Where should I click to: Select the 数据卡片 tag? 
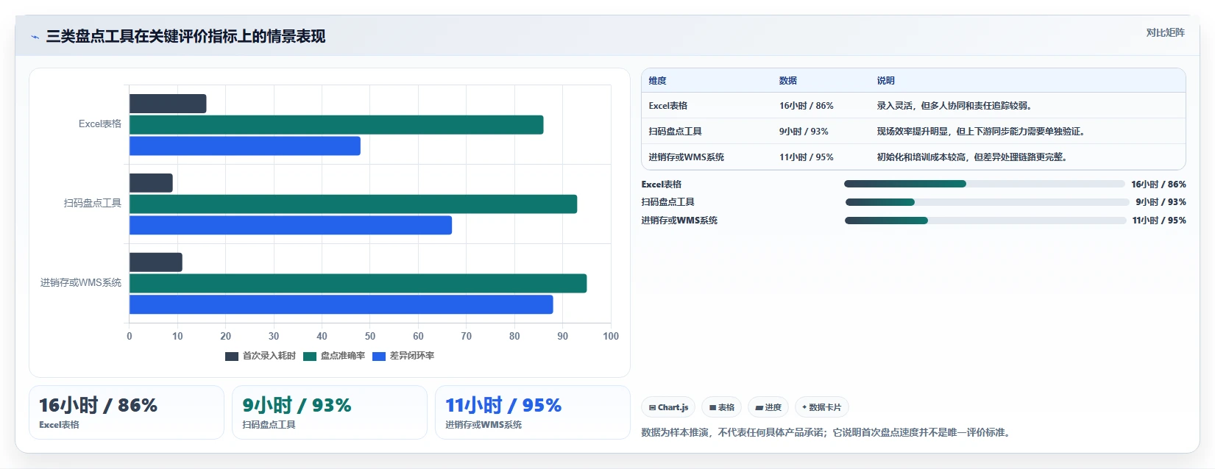[x=821, y=407]
